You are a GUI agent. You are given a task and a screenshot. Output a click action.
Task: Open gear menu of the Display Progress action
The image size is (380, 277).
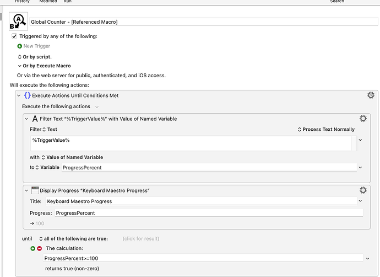[x=363, y=190]
